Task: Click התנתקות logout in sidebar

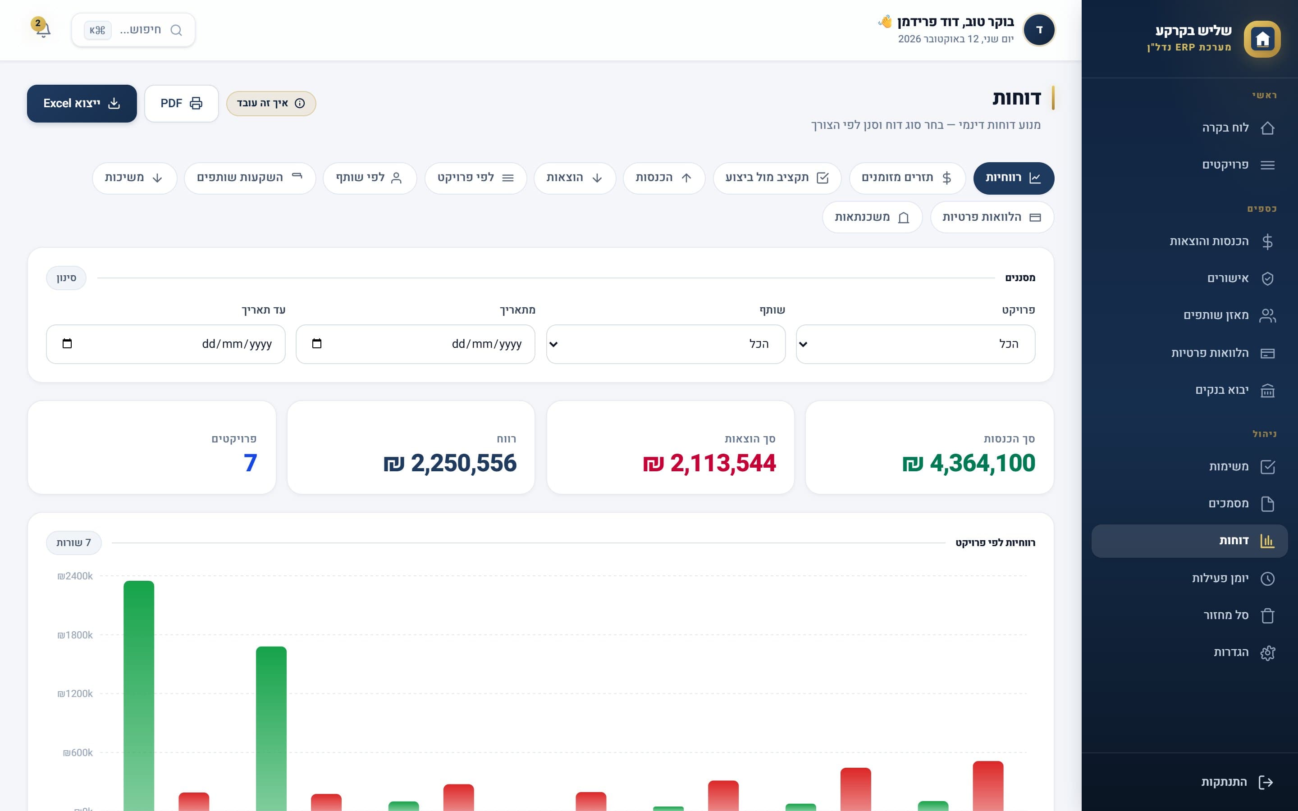Action: [1190, 782]
